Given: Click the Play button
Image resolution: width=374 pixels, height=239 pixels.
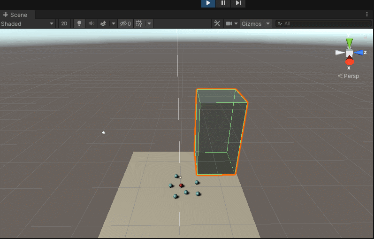Looking at the screenshot, I should 208,3.
